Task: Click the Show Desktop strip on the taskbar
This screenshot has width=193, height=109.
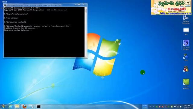Action: click(192, 107)
